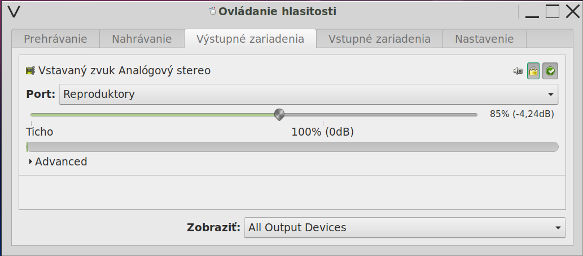
Task: Click the 100% (0dB) slider mark label
Action: (x=322, y=132)
